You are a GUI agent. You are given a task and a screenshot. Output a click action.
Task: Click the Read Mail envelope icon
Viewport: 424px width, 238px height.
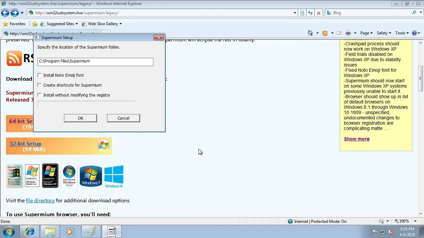tap(339, 33)
